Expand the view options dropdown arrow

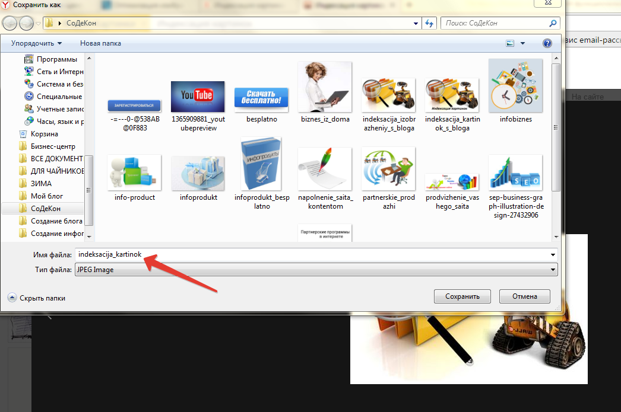(522, 43)
